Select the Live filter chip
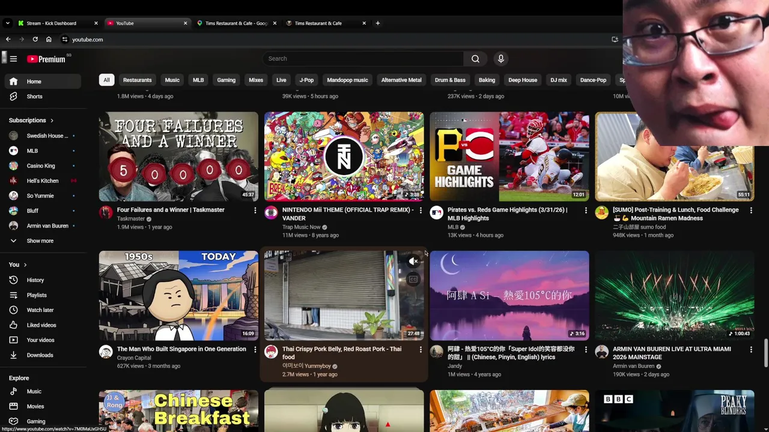769x432 pixels. tap(281, 80)
